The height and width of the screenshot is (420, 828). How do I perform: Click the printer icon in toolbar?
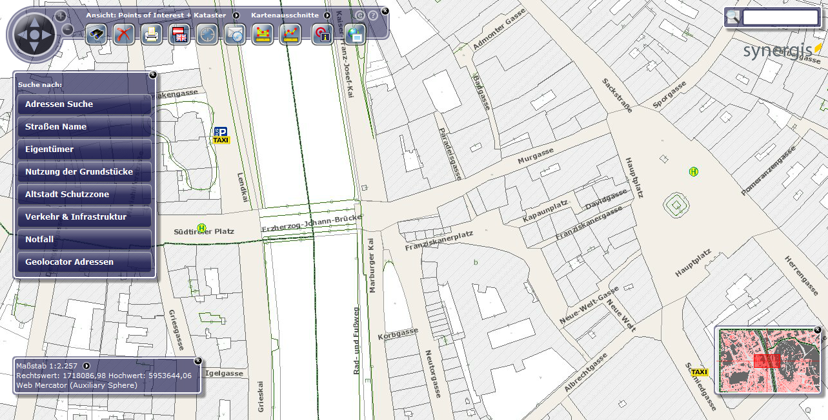pos(151,34)
